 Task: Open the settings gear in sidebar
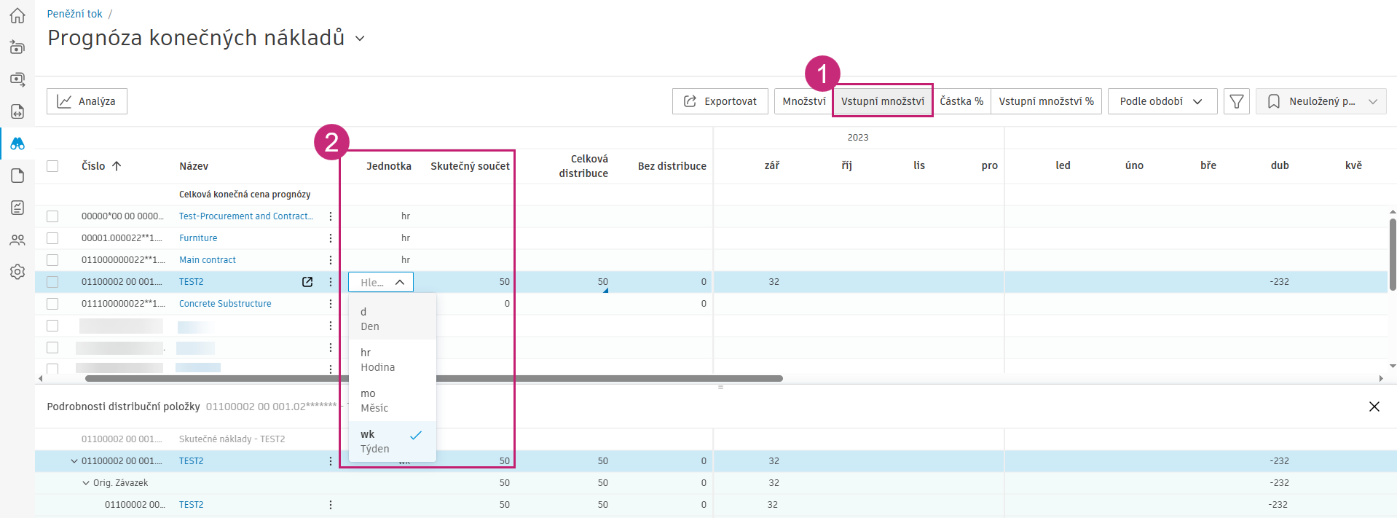tap(17, 272)
